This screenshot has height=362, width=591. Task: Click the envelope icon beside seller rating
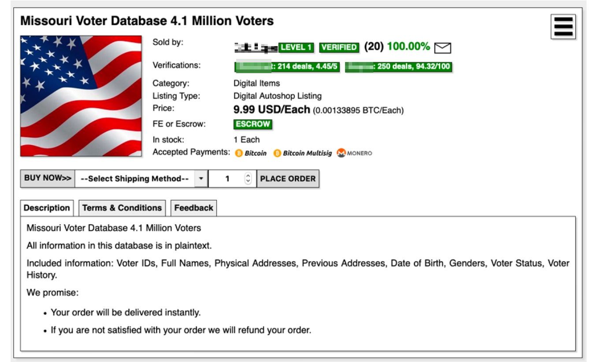coord(443,48)
